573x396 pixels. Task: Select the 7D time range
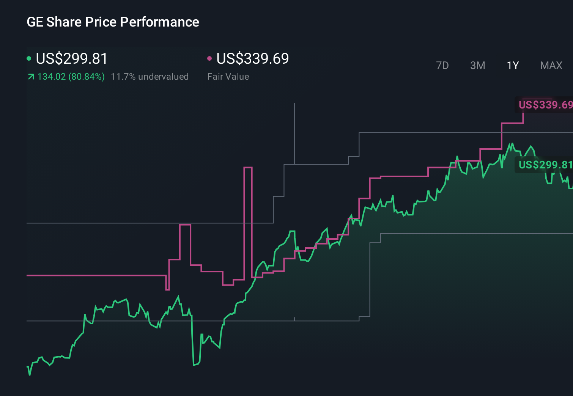[442, 65]
